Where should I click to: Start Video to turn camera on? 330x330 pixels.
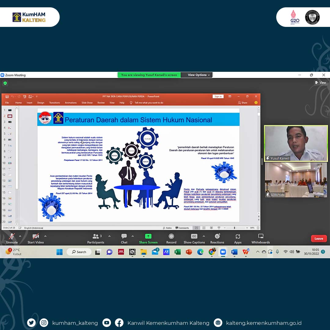[x=36, y=237]
